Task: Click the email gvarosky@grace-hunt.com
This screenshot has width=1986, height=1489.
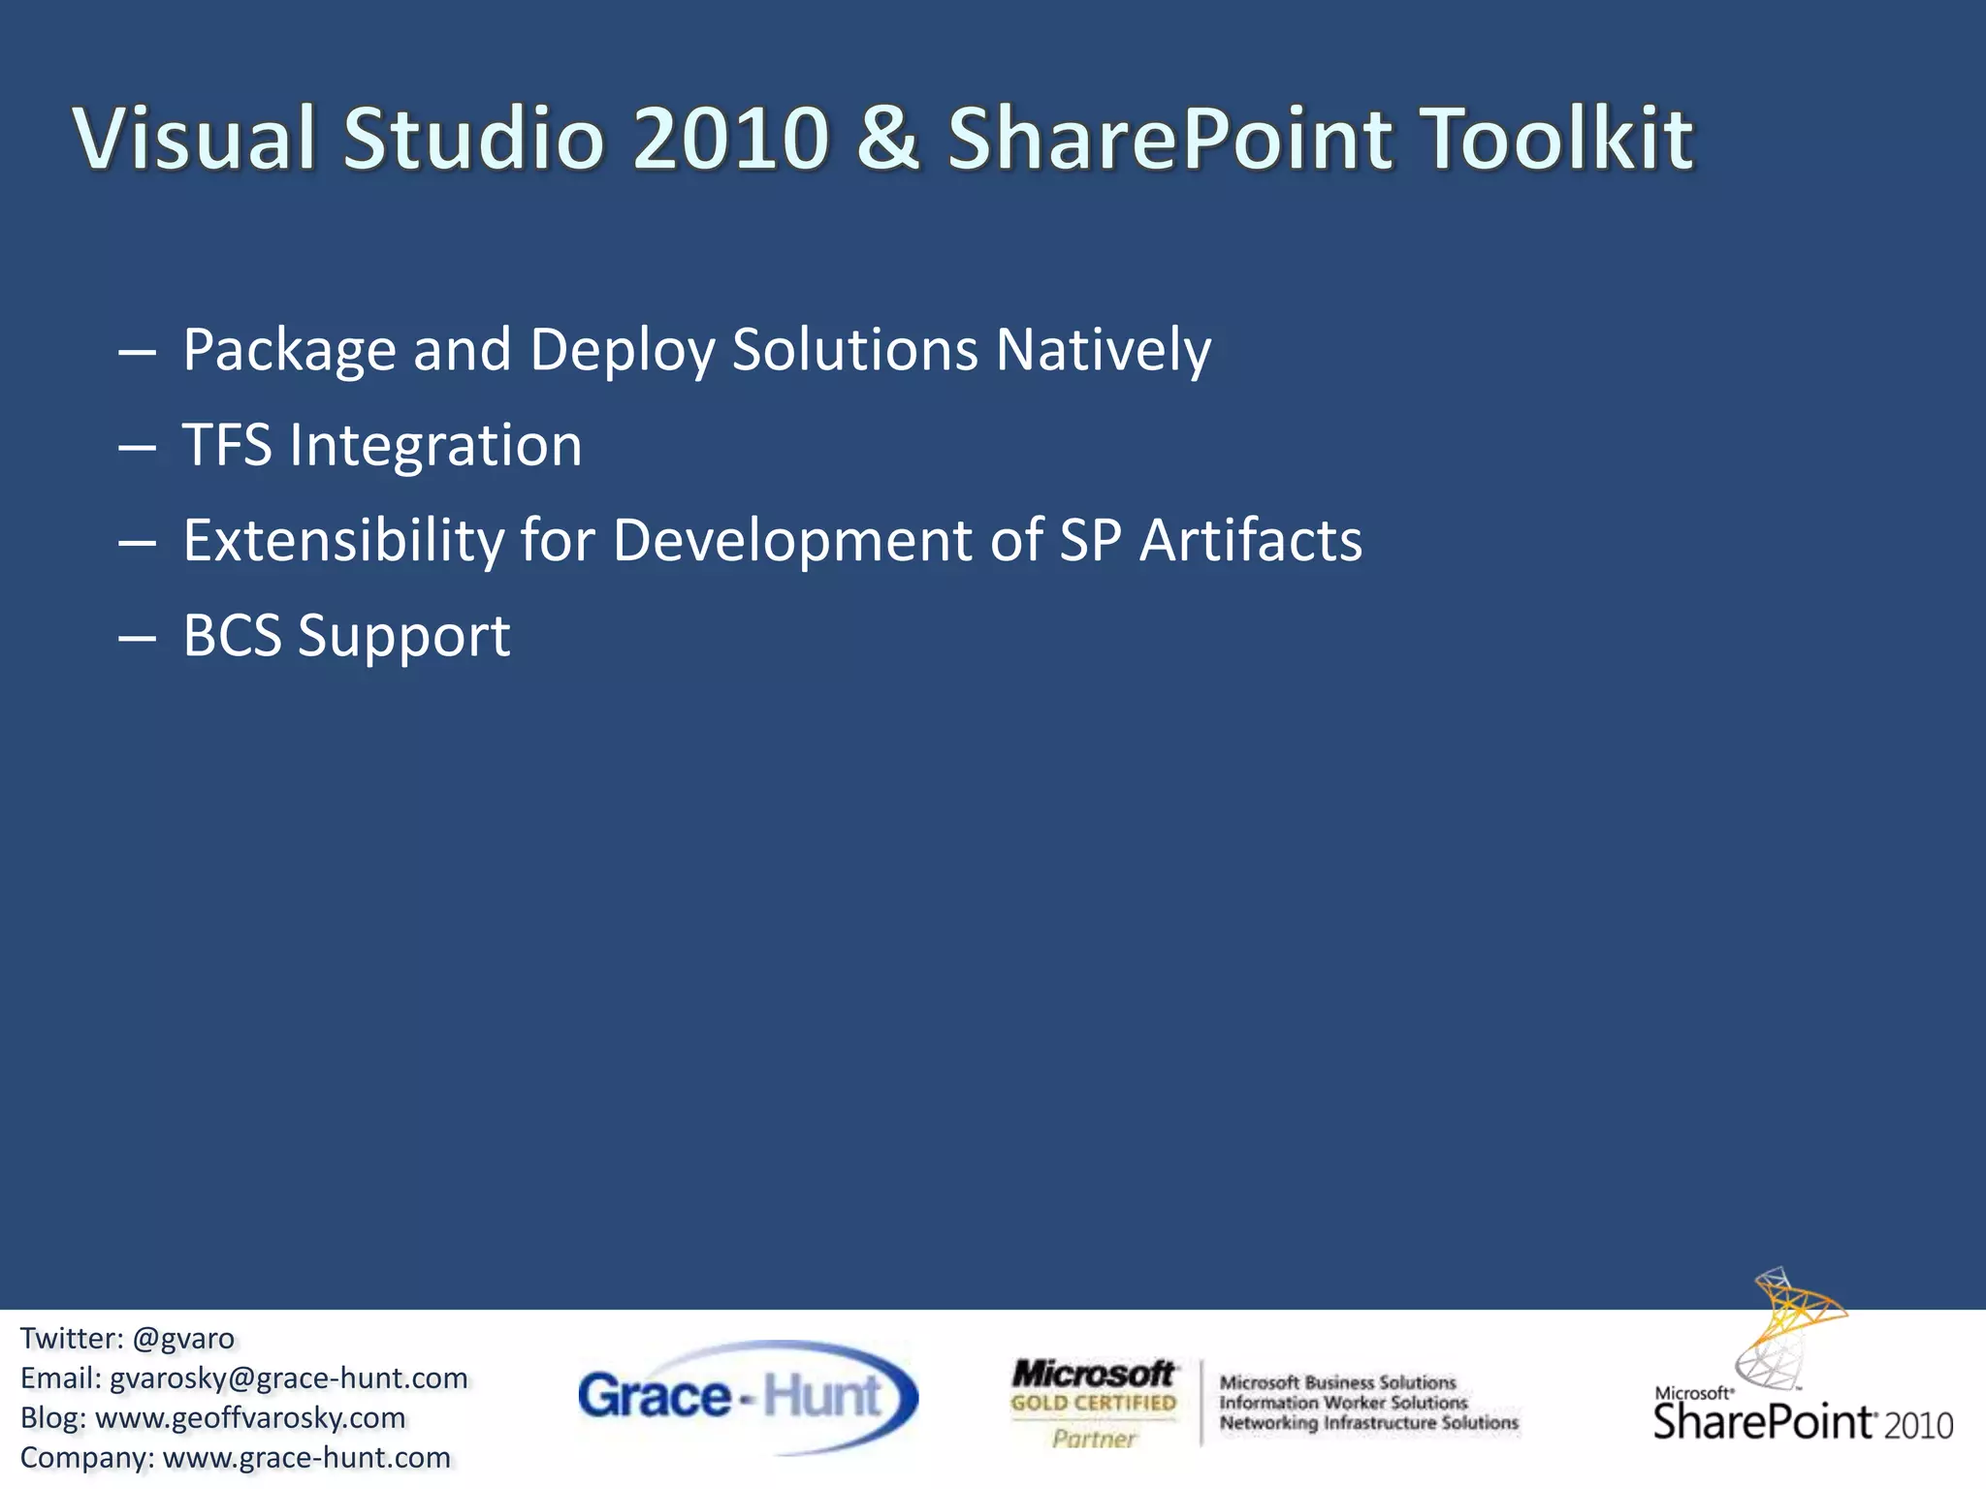Action: coord(288,1378)
